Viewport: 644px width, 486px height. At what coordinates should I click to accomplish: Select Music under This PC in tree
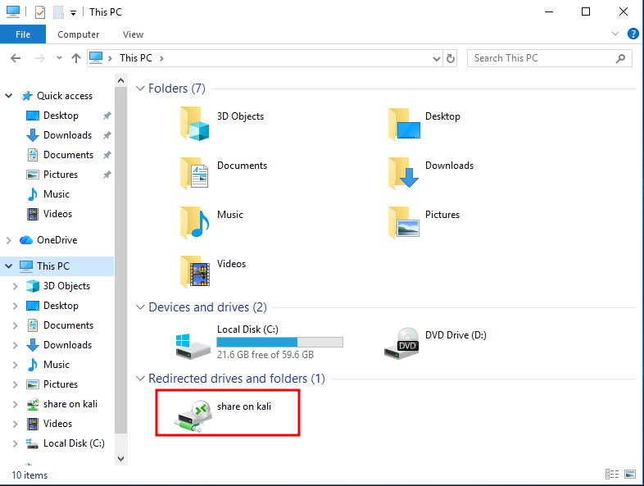pos(57,365)
